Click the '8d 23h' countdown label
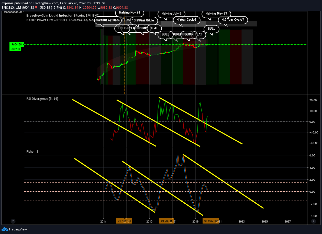 (16, 49)
